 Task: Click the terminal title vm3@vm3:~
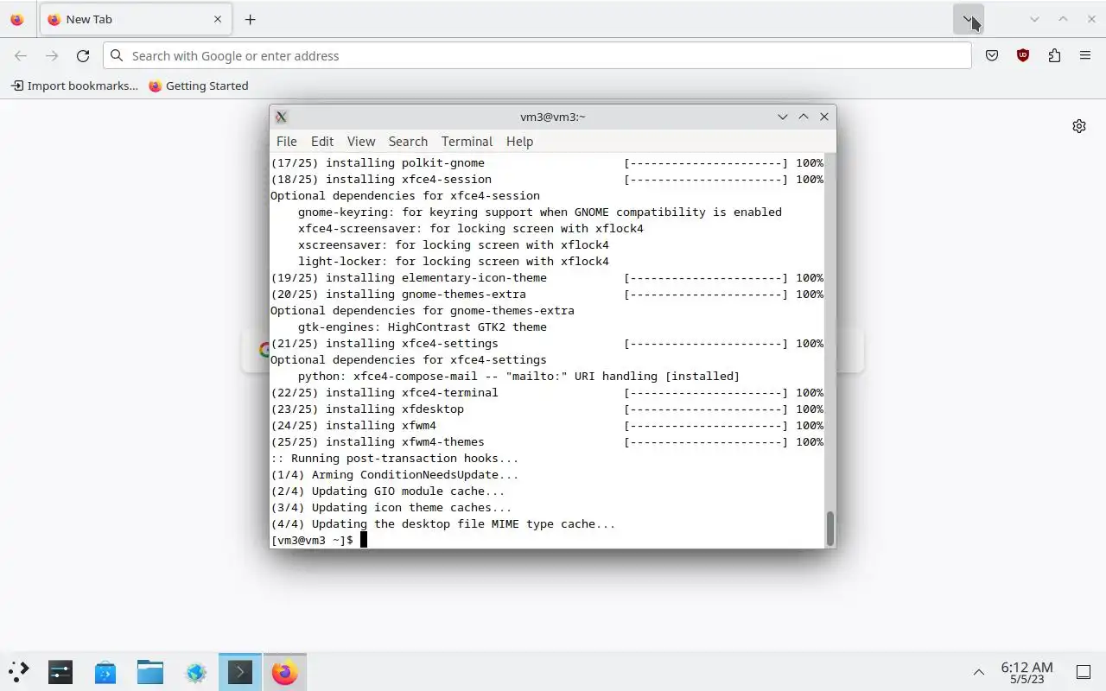point(553,117)
